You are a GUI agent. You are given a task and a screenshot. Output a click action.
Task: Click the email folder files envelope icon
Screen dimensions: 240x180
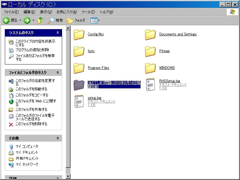click(11, 116)
